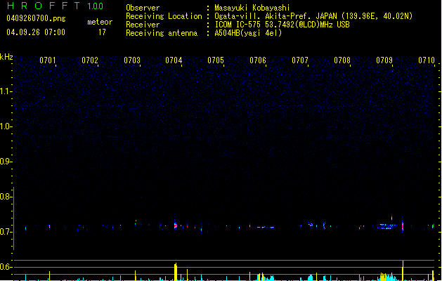Select the filename 0409260700.png
This screenshot has height=281, width=442.
pos(36,18)
